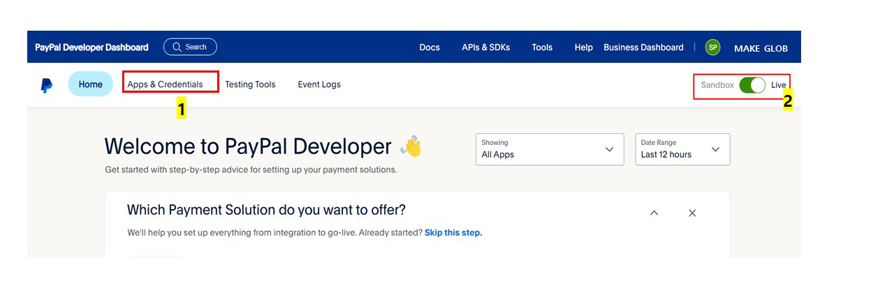894x293 pixels.
Task: Select the Live label
Action: pos(778,85)
